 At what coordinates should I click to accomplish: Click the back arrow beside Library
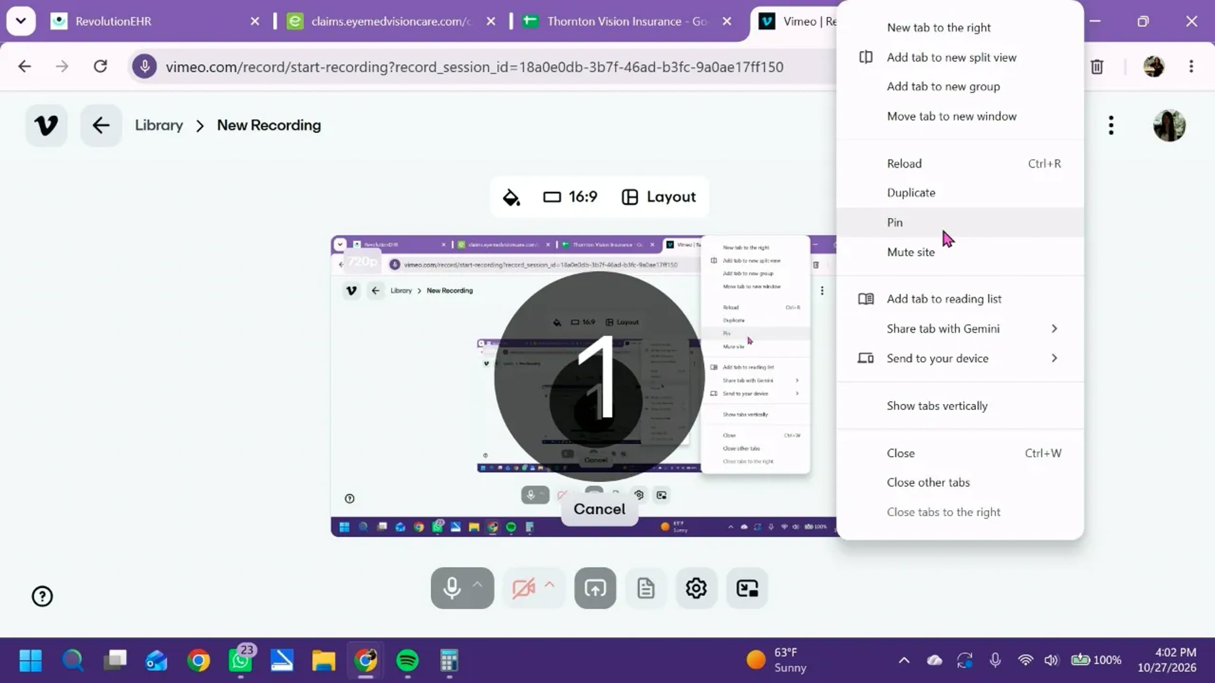(x=101, y=125)
